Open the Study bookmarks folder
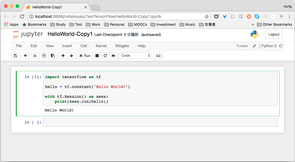The image size is (295, 162). pyautogui.click(x=58, y=25)
